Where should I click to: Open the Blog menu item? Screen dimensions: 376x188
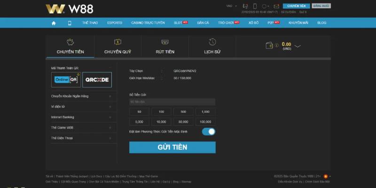click(x=322, y=23)
